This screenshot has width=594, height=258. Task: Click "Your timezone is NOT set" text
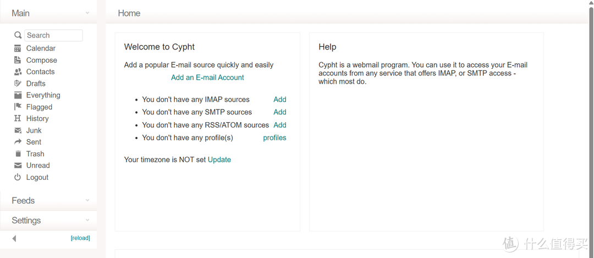coord(165,160)
